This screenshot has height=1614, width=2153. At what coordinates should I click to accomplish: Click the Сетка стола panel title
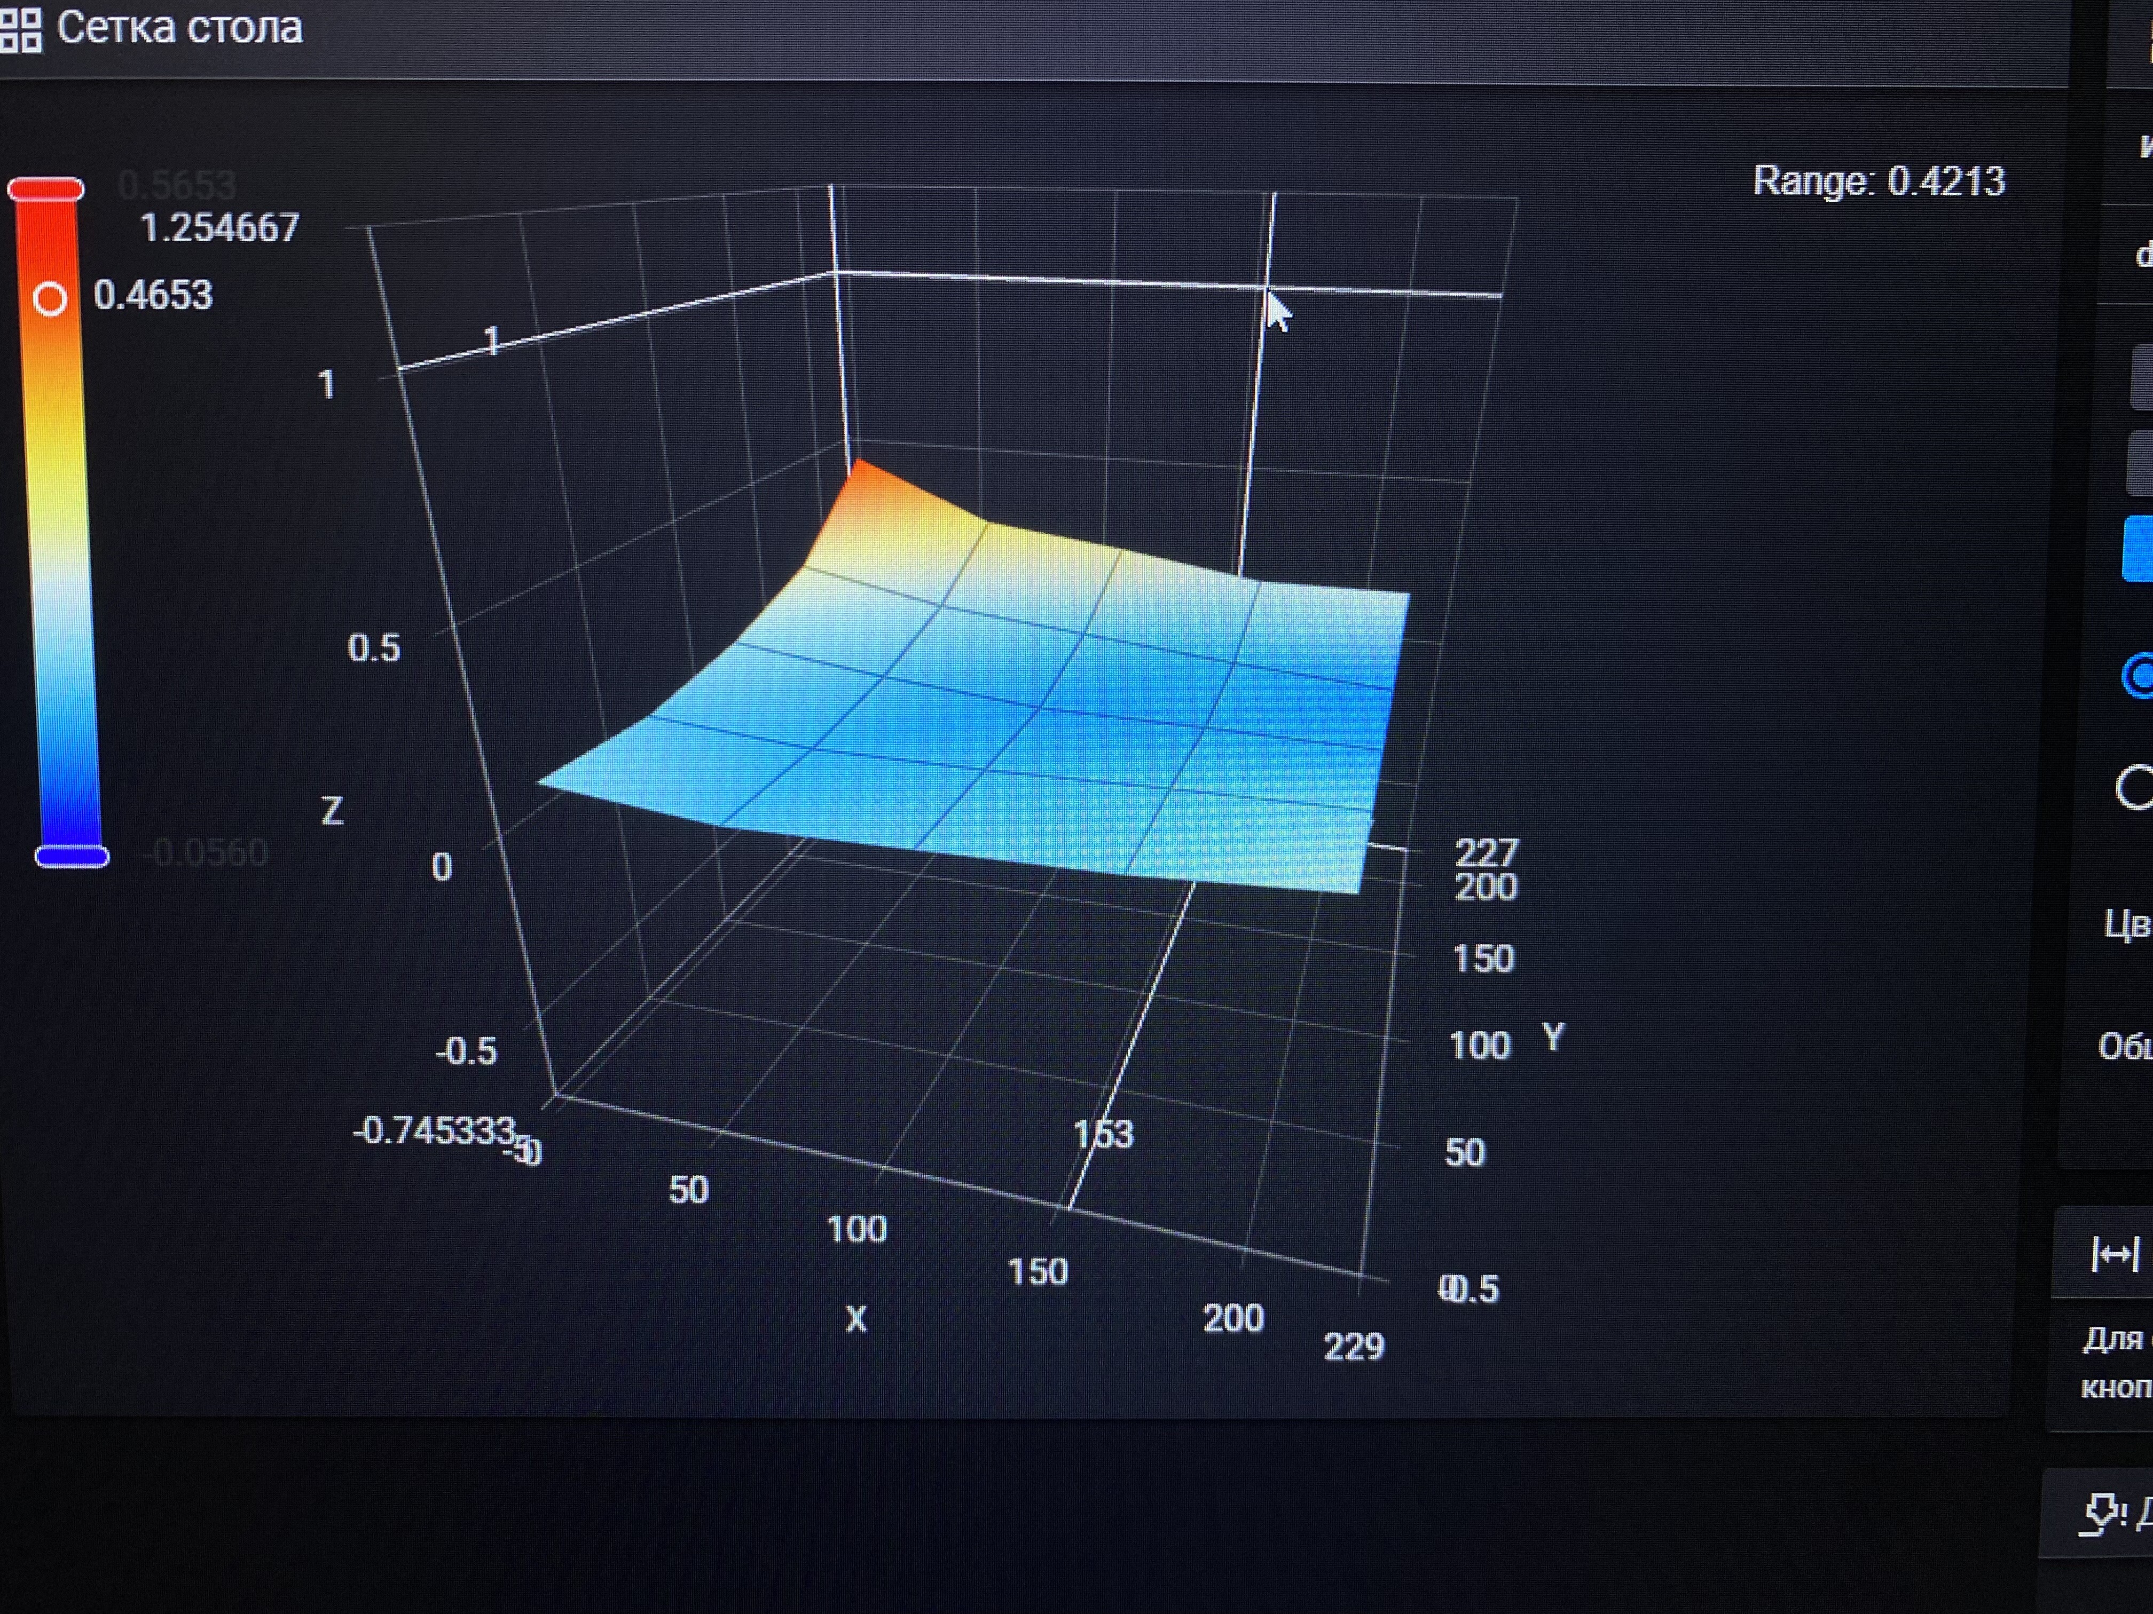(179, 27)
